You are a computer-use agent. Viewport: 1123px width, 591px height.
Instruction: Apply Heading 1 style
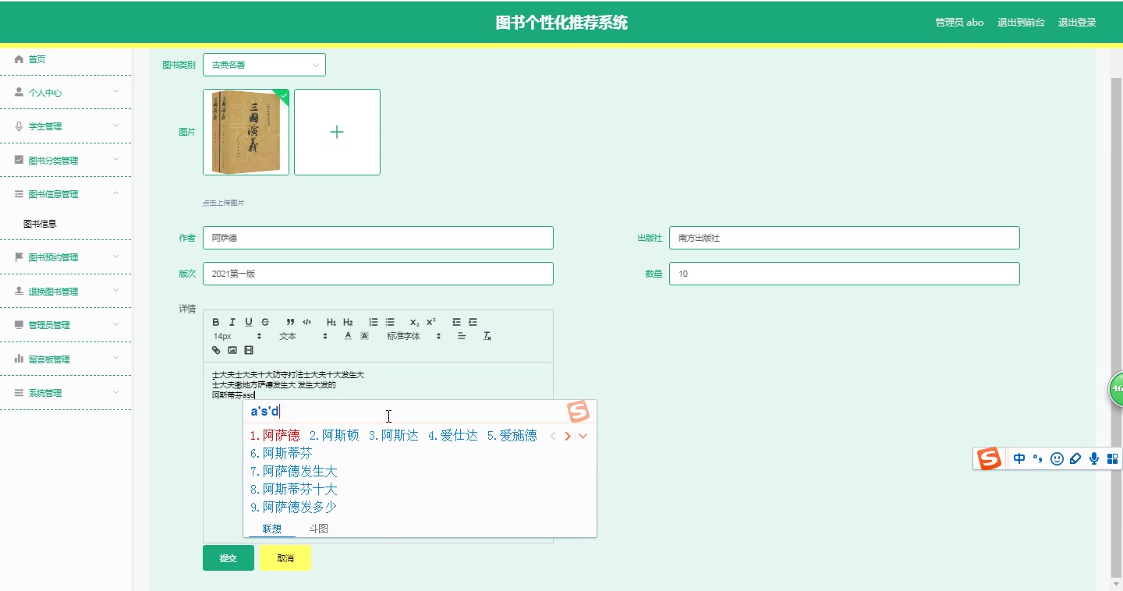331,322
